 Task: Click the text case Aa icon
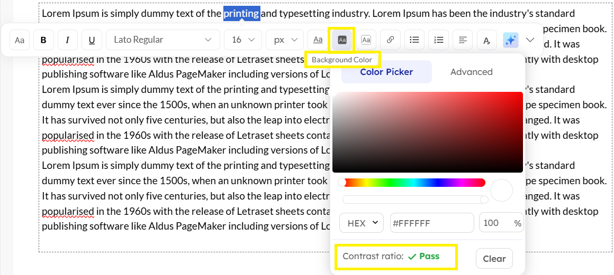click(x=20, y=40)
